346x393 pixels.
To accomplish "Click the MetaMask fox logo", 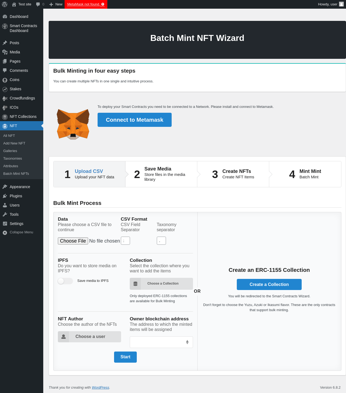I will [x=73, y=124].
